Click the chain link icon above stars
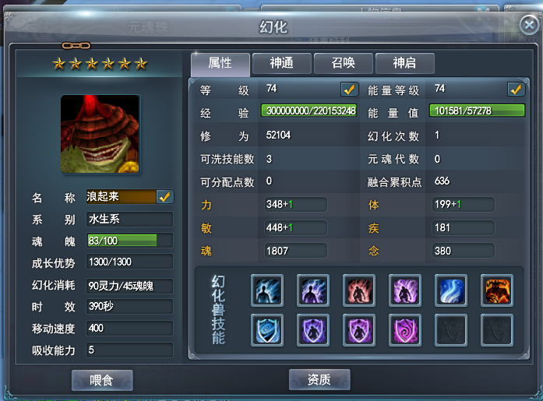Screen dimensions: 543x401 [x=76, y=45]
